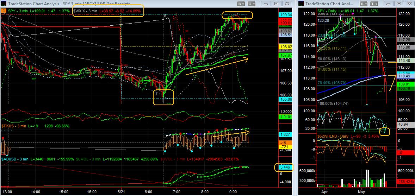415x196 pixels.
Task: Select the '$ADUSD - 3 min' indicator label
Action: 14,159
